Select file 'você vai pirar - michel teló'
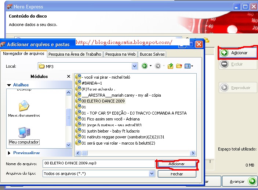 [x=106, y=77]
